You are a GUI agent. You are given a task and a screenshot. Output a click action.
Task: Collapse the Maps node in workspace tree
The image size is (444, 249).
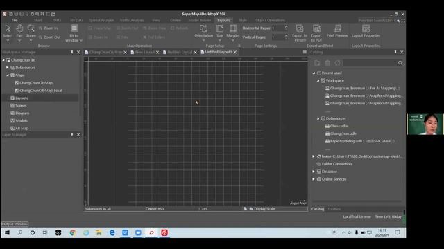[x=8, y=75]
